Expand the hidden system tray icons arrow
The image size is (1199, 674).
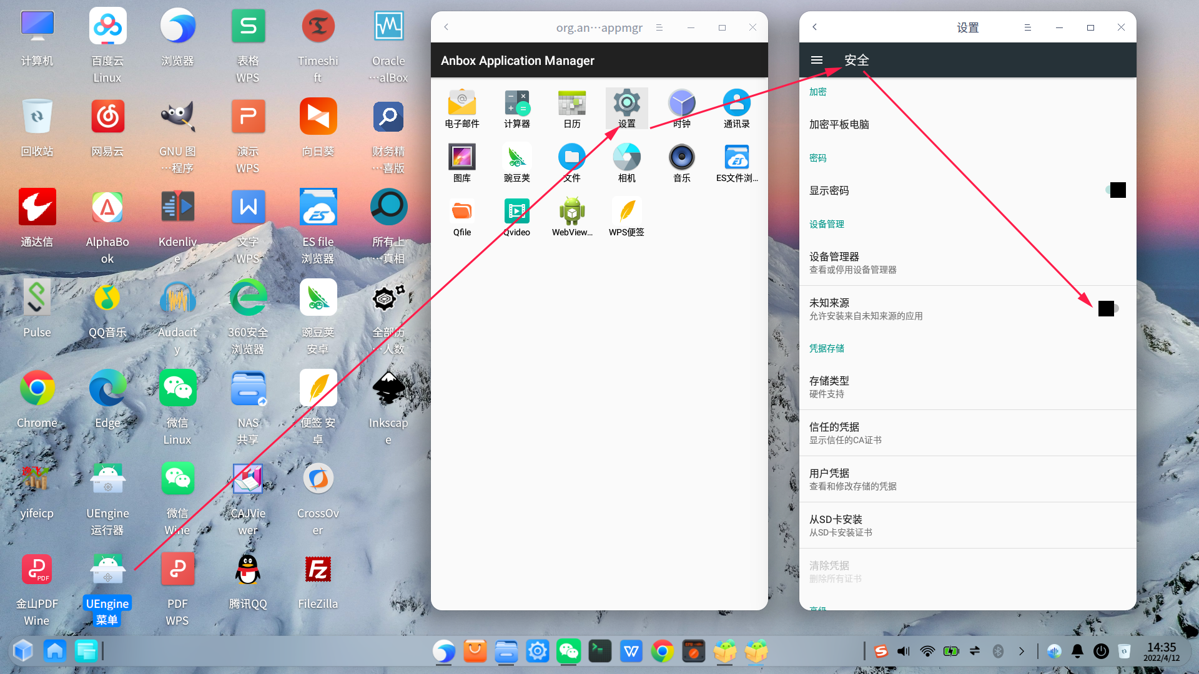point(1022,651)
